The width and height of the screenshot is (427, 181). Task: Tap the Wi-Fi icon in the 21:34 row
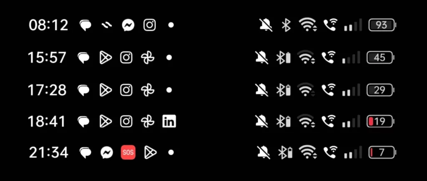[308, 152]
